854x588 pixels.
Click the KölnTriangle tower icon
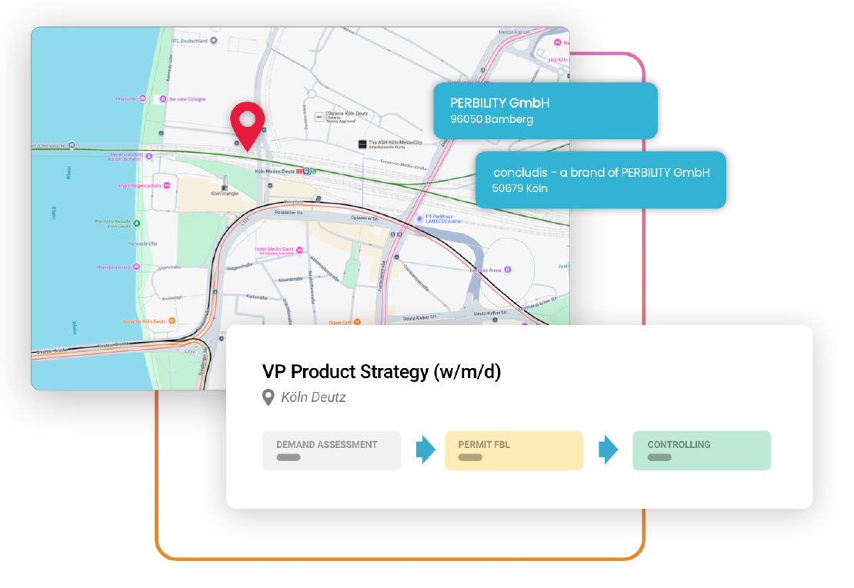pos(225,183)
